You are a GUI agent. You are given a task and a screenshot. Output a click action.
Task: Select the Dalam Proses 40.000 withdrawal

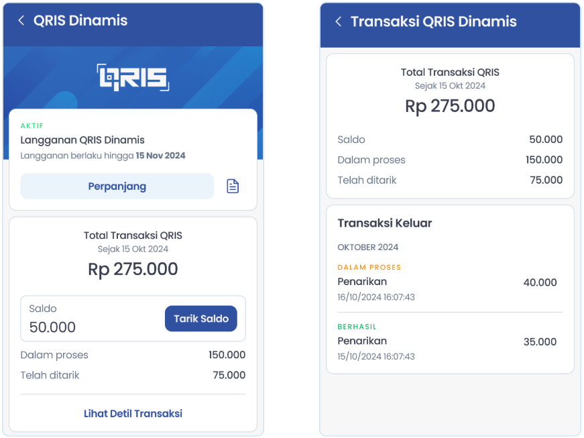(450, 282)
